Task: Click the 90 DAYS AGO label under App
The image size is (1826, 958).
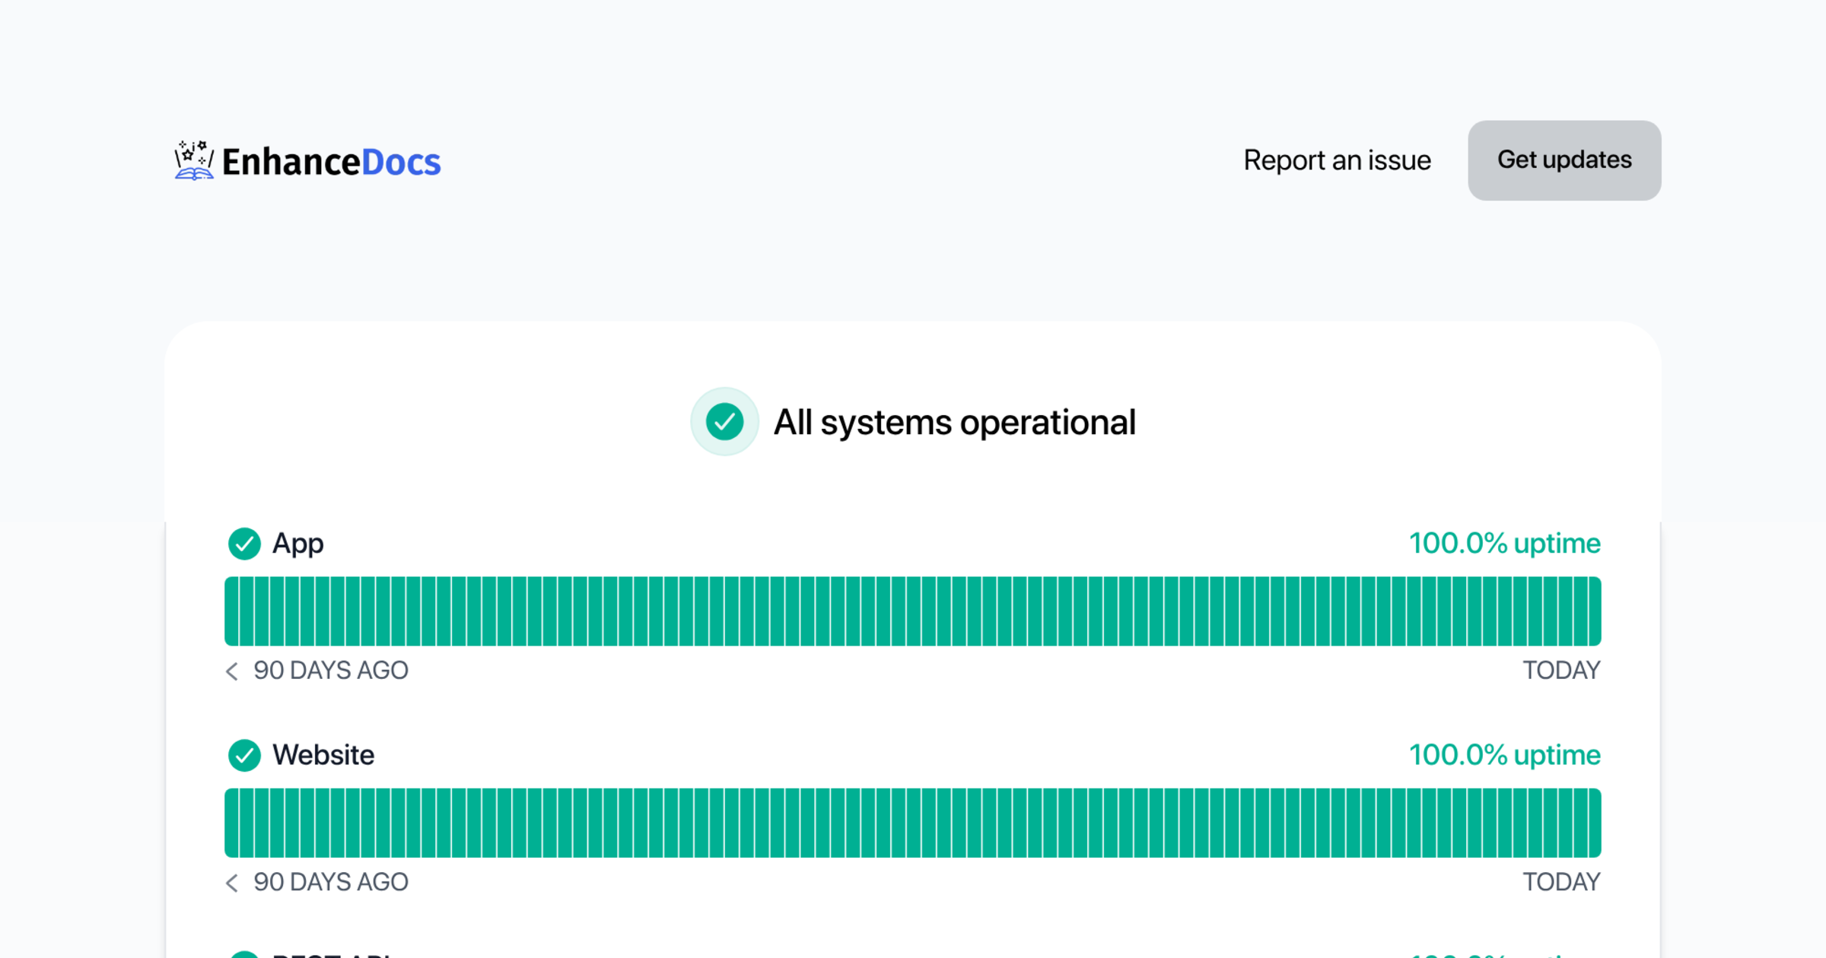Action: tap(331, 671)
